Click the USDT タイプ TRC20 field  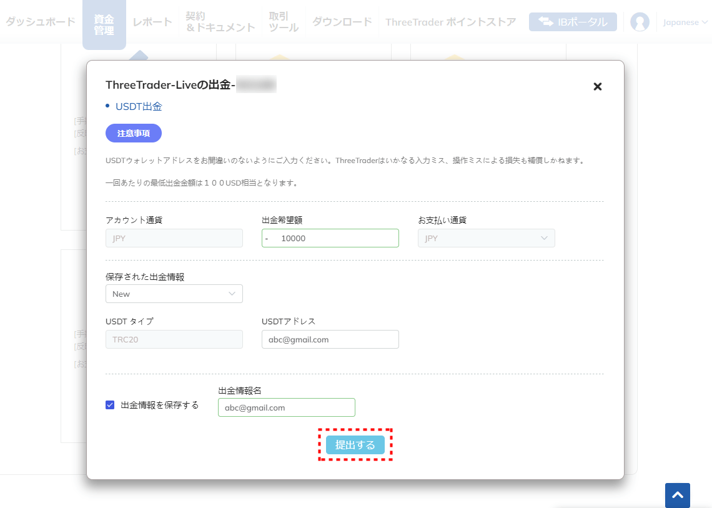pos(174,339)
